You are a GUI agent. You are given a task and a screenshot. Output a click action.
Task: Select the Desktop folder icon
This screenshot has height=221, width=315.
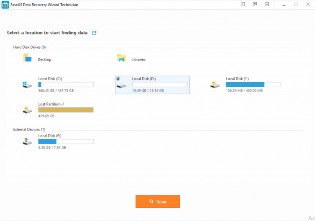click(27, 58)
